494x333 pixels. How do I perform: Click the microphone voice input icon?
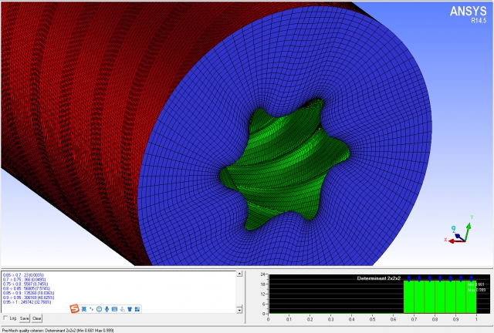107,309
